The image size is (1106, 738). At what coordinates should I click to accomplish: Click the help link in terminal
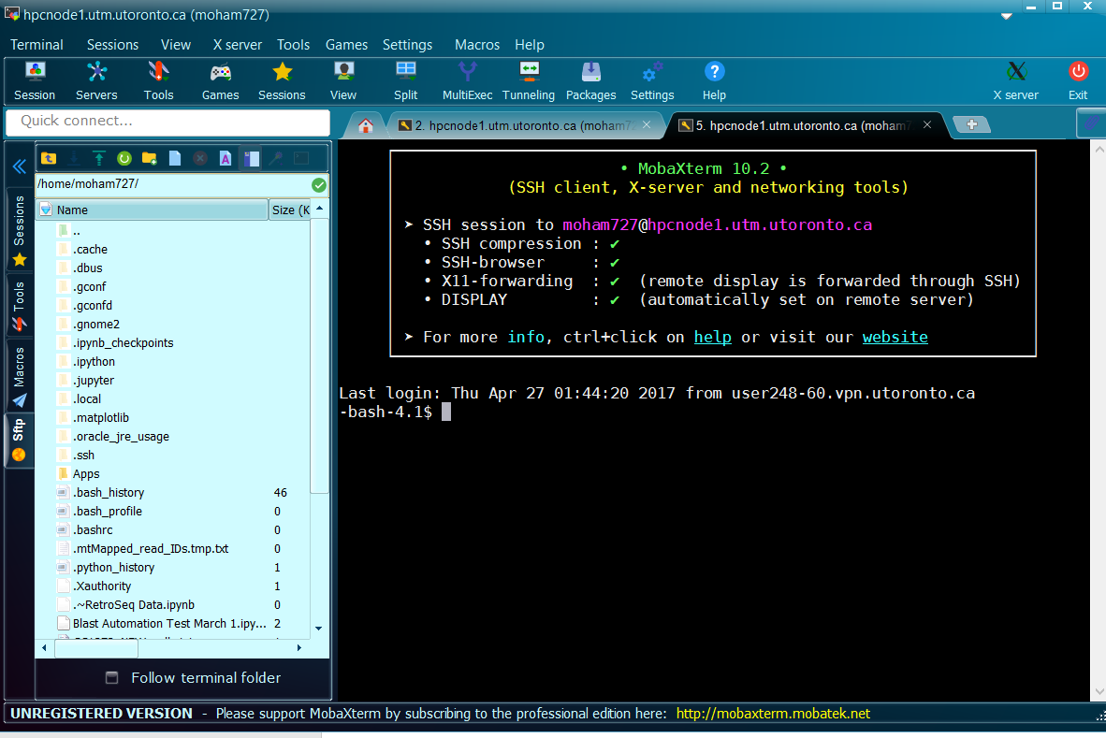tap(712, 337)
